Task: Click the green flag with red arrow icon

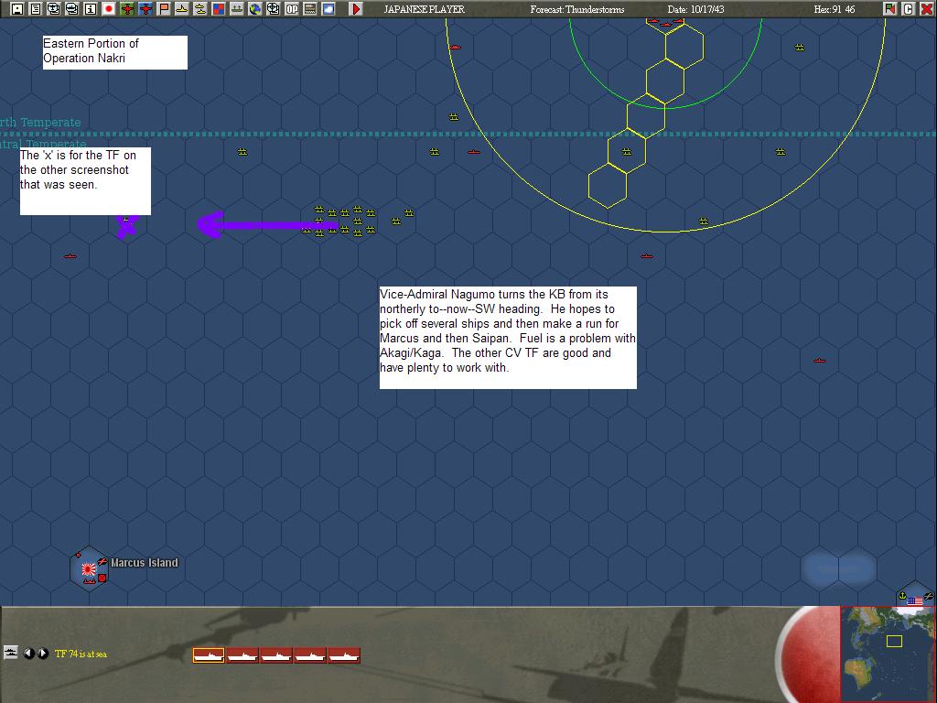Action: (x=889, y=9)
